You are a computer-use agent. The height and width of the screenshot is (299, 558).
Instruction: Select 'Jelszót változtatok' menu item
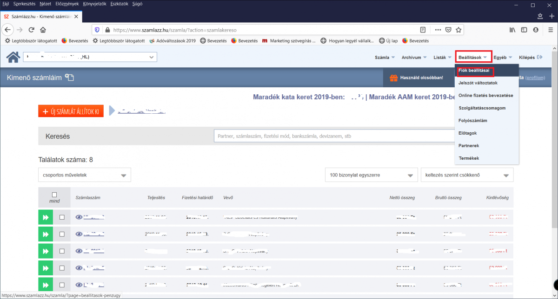pyautogui.click(x=487, y=83)
